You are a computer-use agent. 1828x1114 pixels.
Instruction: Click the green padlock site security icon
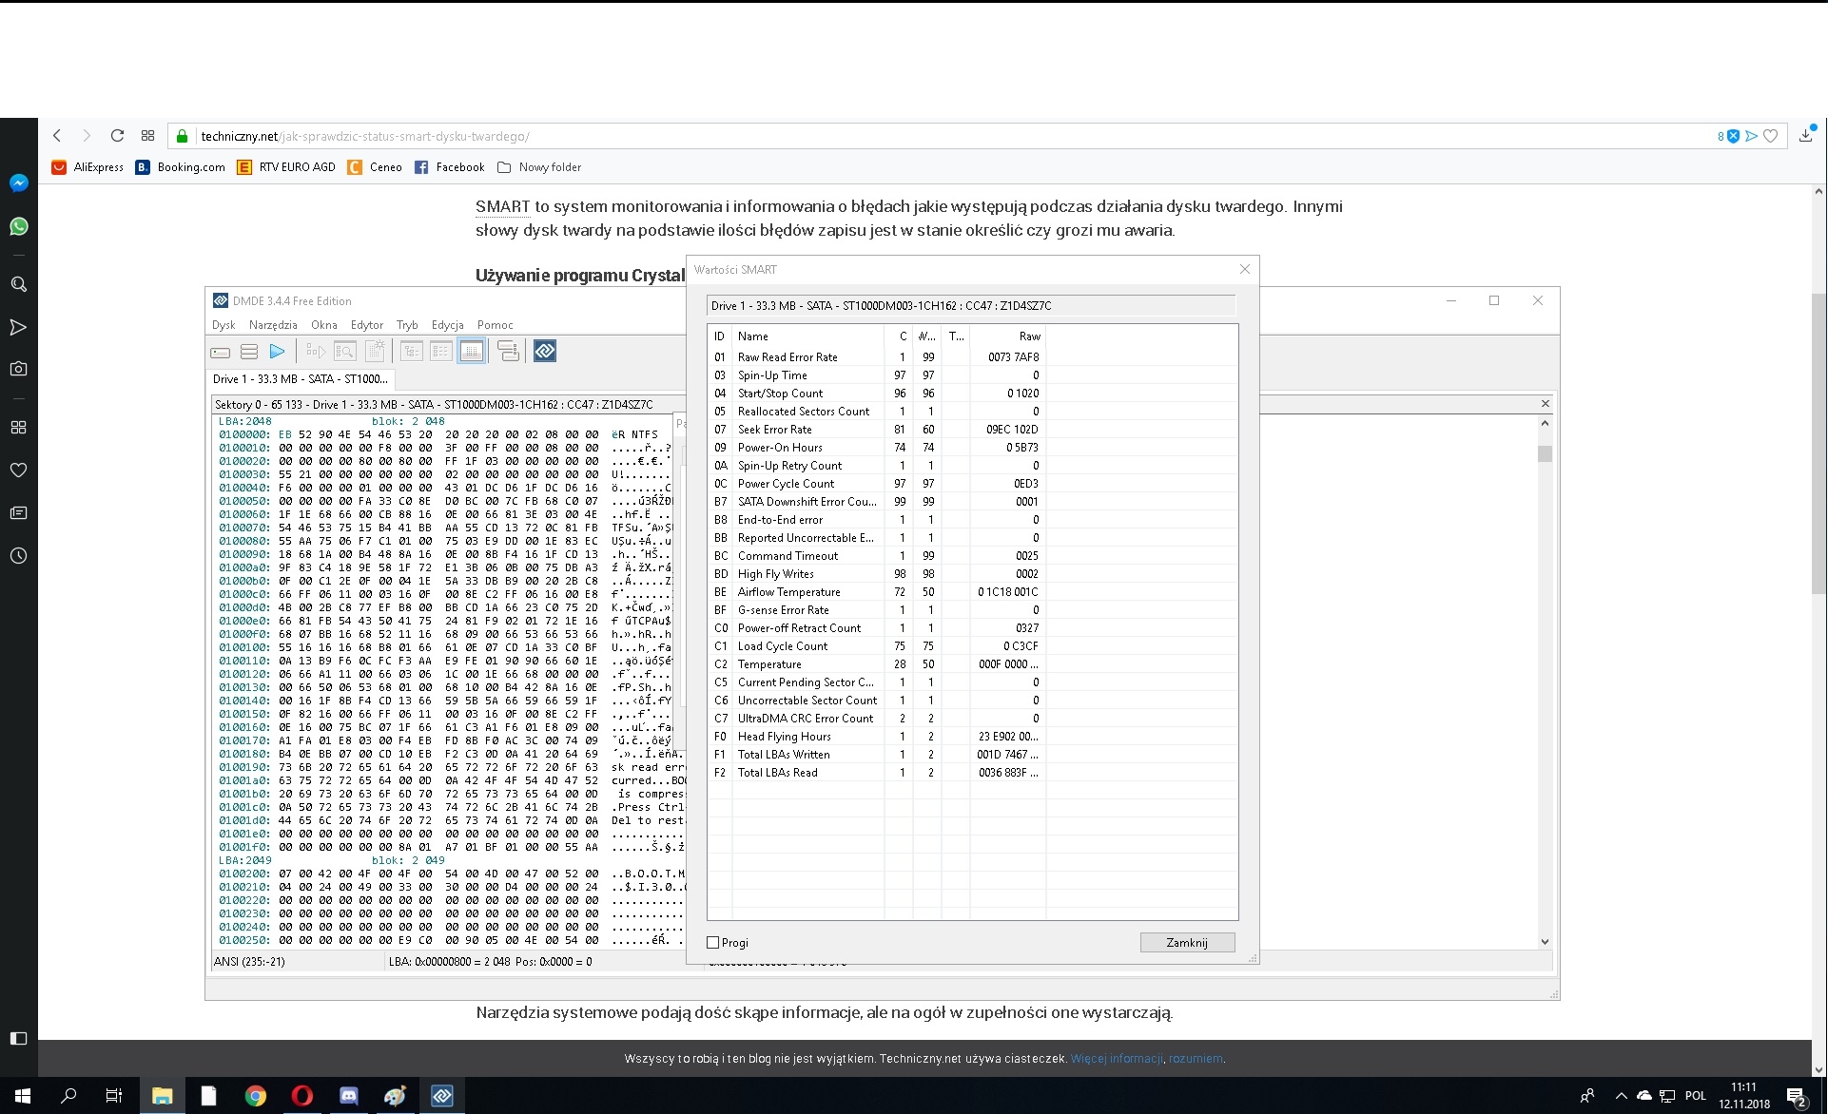[x=183, y=136]
